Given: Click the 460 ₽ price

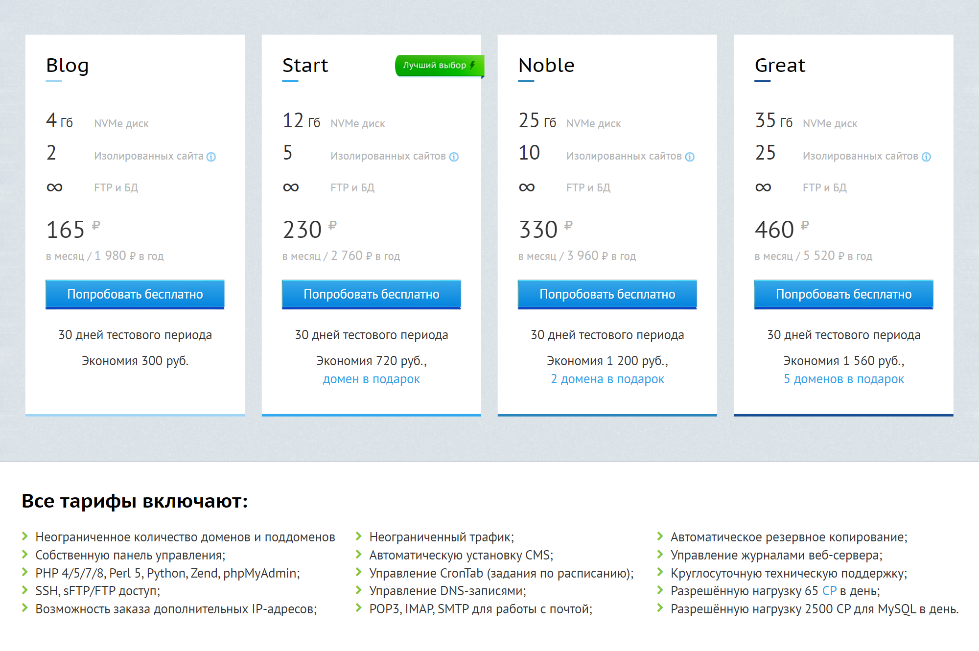Looking at the screenshot, I should [782, 229].
